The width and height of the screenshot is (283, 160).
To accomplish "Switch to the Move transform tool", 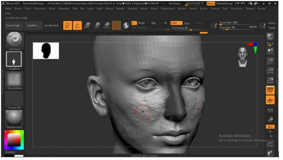I will [87, 25].
